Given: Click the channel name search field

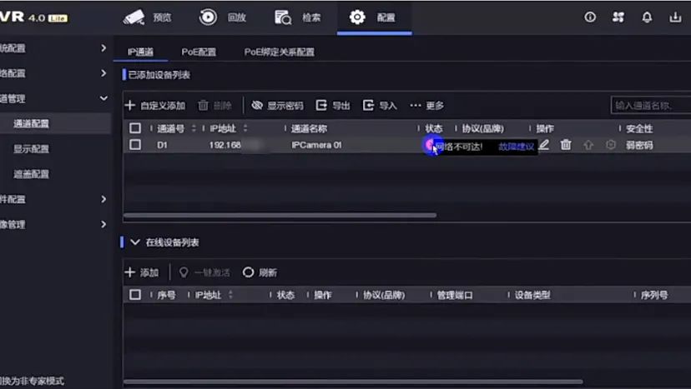Looking at the screenshot, I should [x=649, y=106].
